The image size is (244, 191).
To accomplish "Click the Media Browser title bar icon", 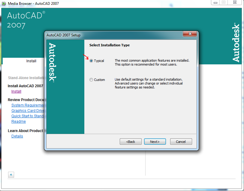I will [4, 3].
